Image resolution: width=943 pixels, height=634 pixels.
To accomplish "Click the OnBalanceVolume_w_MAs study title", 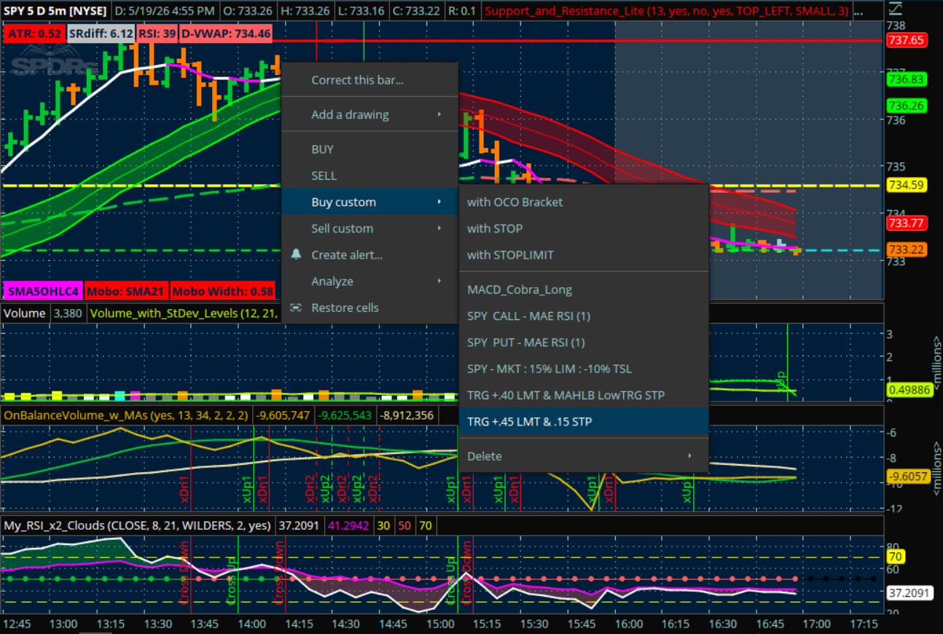I will (125, 415).
